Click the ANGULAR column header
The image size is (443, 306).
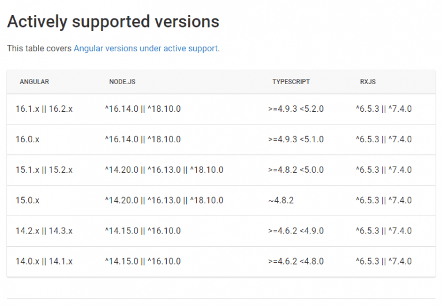34,82
